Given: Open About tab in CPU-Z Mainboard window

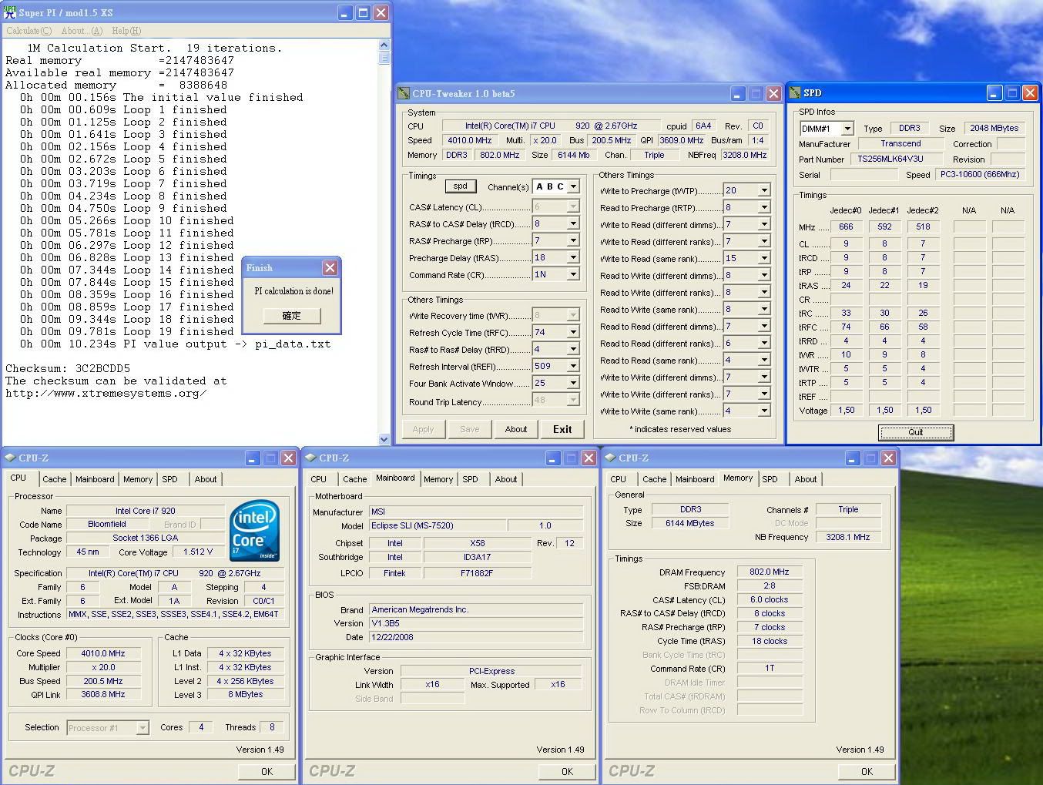Looking at the screenshot, I should click(x=506, y=479).
